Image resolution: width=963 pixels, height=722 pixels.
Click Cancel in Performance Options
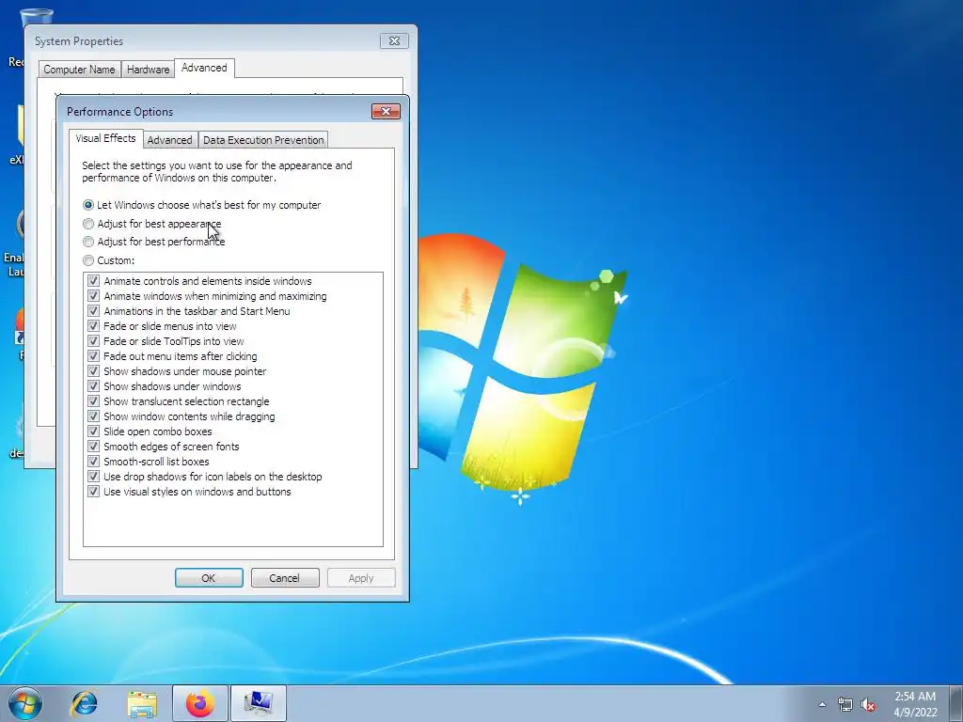(285, 578)
